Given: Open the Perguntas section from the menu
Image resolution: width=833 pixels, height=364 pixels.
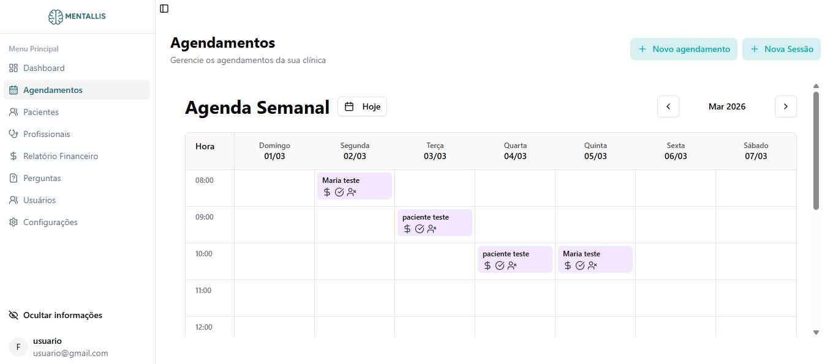Looking at the screenshot, I should click(x=42, y=178).
